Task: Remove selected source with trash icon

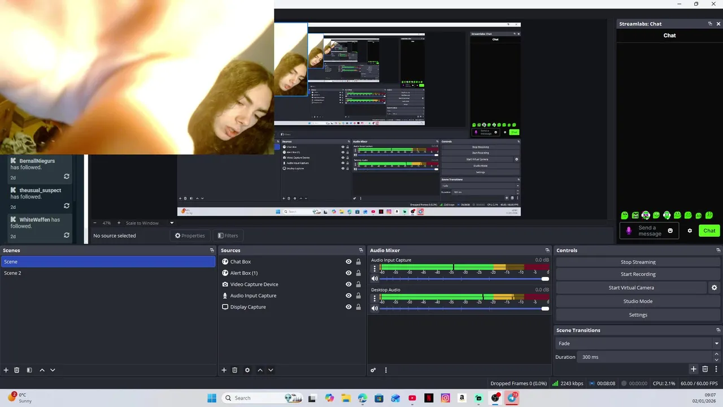Action: pos(235,370)
